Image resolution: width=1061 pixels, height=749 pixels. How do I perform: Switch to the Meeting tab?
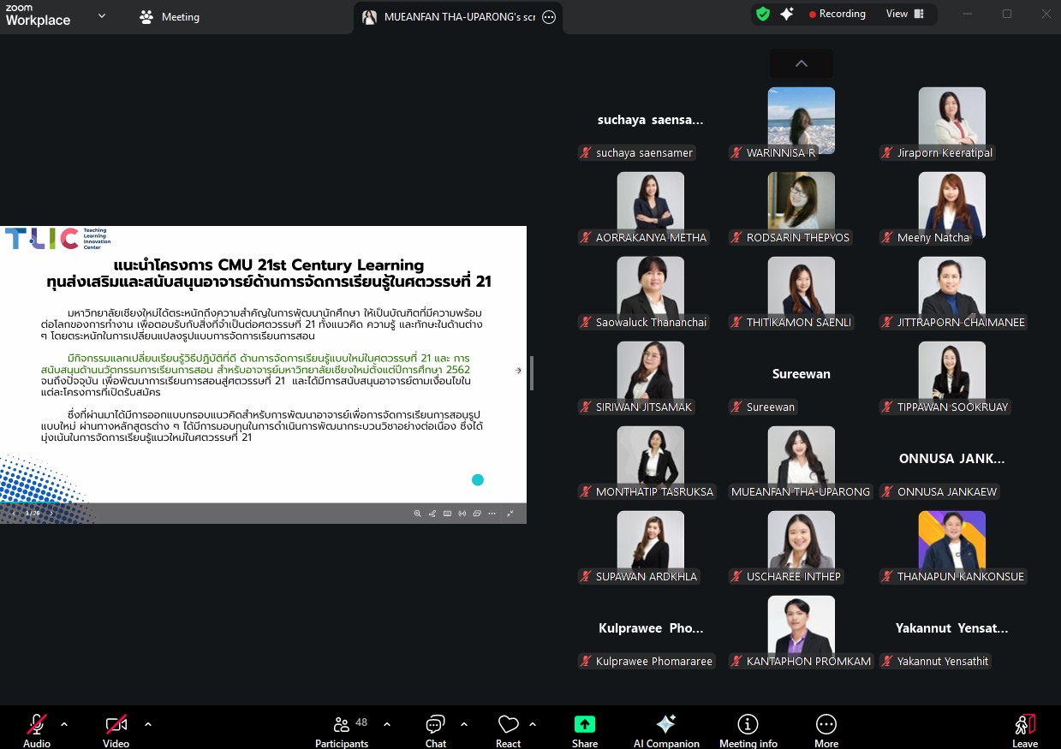click(170, 17)
